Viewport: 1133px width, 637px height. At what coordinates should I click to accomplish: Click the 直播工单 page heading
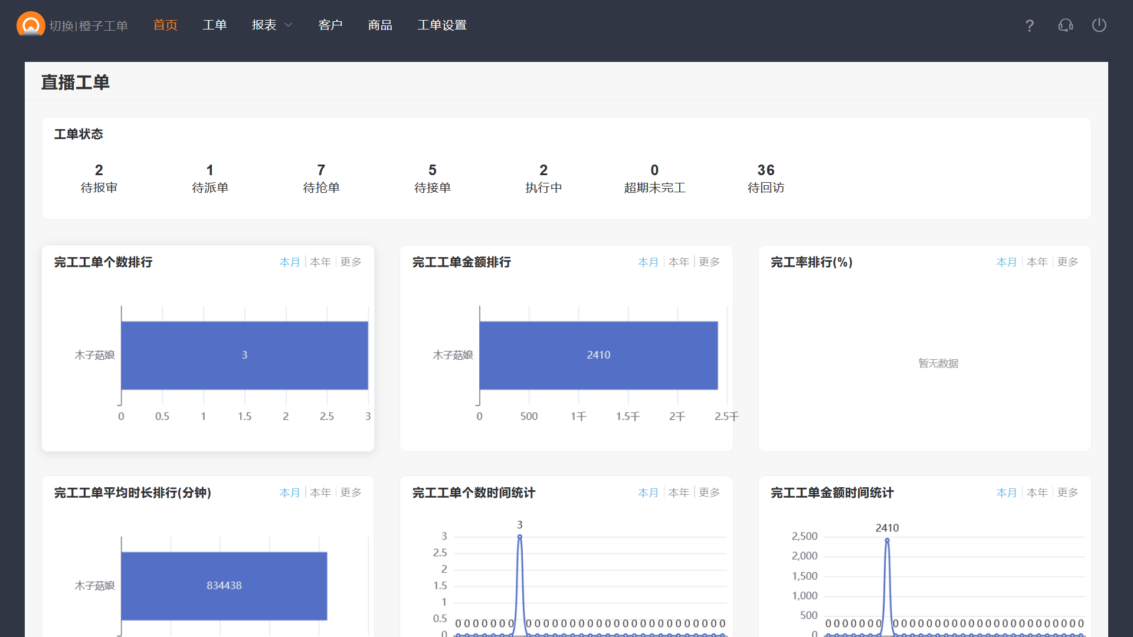click(76, 83)
